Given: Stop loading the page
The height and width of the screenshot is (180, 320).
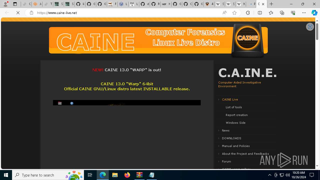Looking at the screenshot, I should [x=18, y=13].
